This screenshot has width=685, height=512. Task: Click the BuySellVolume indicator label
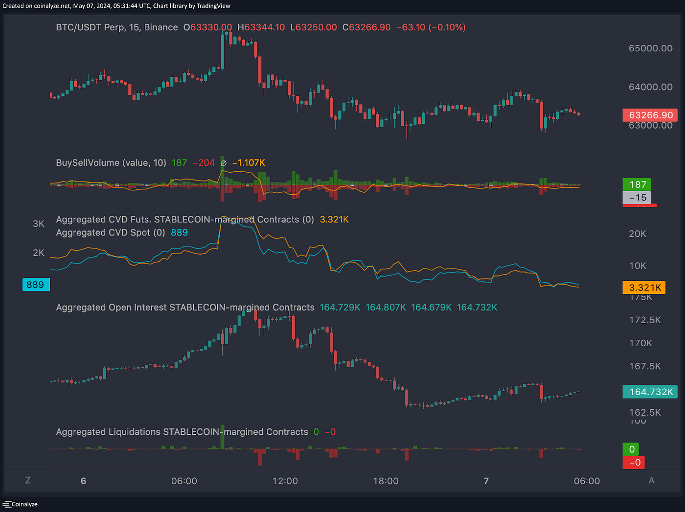click(x=111, y=162)
